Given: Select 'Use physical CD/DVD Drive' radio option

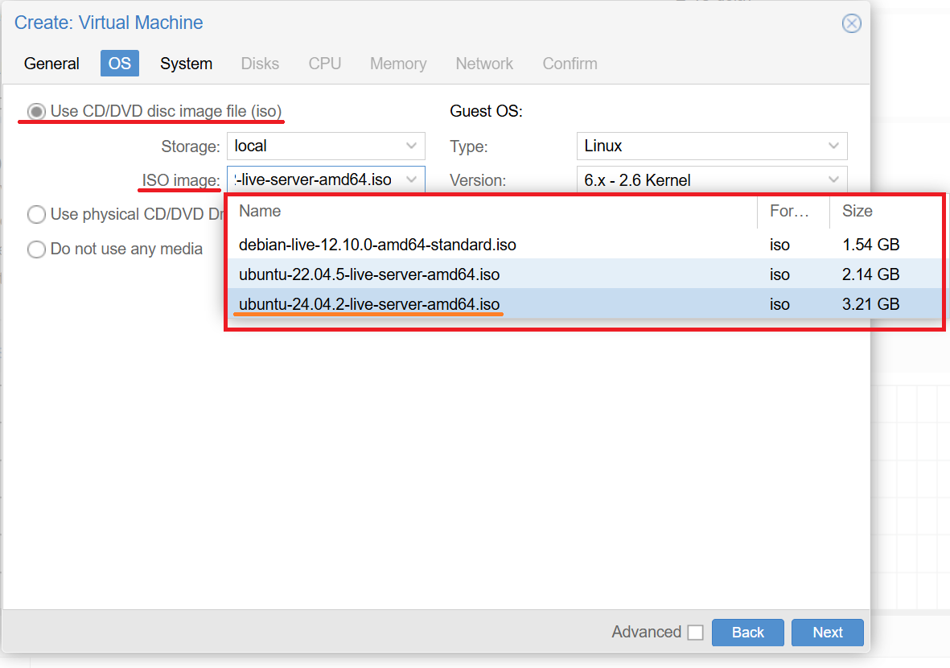Looking at the screenshot, I should click(36, 214).
